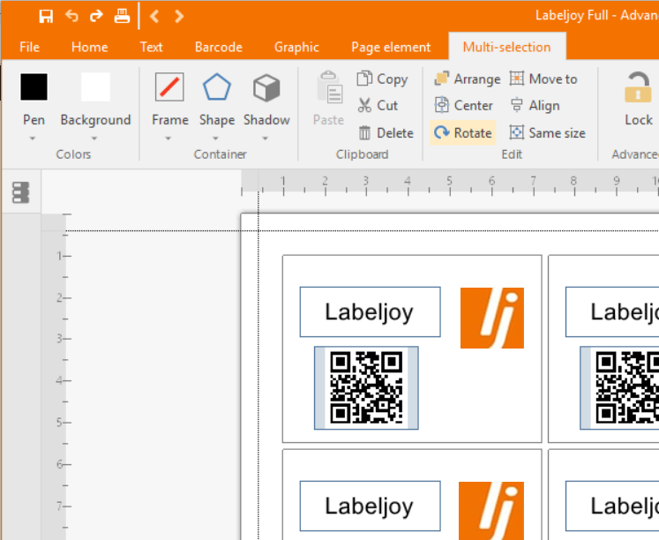
Task: Click the Lock padlock icon
Action: [638, 87]
